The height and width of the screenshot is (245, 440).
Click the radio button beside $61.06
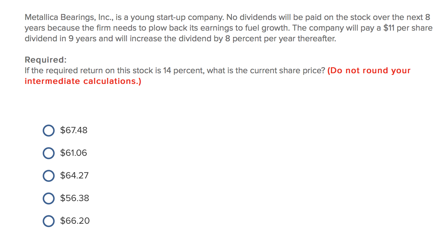click(x=48, y=153)
